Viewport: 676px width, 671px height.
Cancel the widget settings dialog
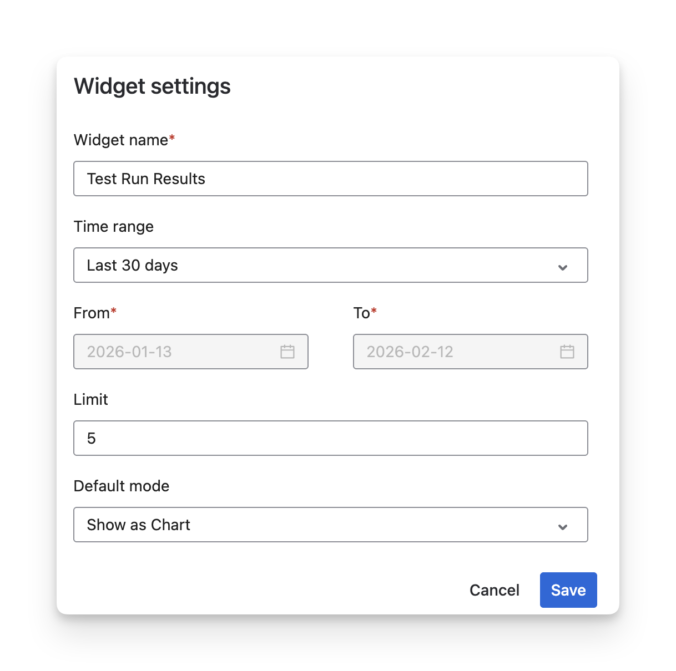click(x=495, y=590)
